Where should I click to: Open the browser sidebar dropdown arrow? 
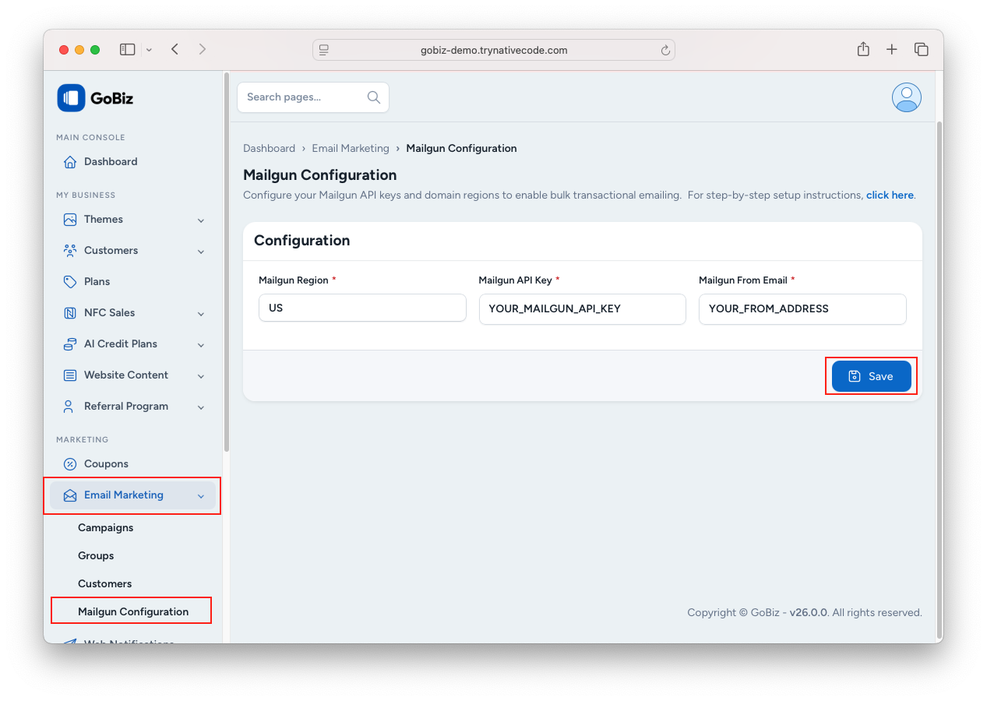[x=149, y=50]
